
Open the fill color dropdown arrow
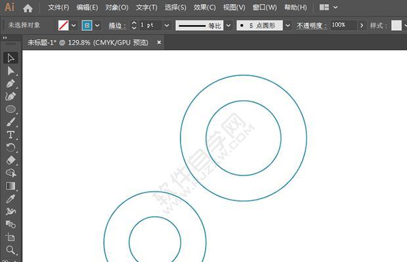[x=74, y=26]
